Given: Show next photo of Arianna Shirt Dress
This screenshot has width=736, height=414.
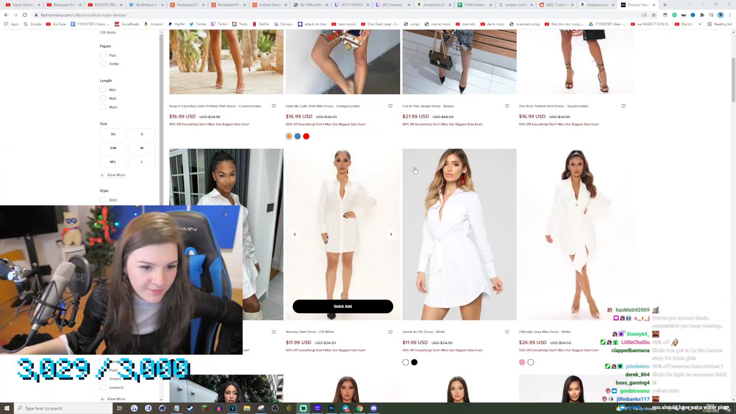Looking at the screenshot, I should click(x=391, y=234).
